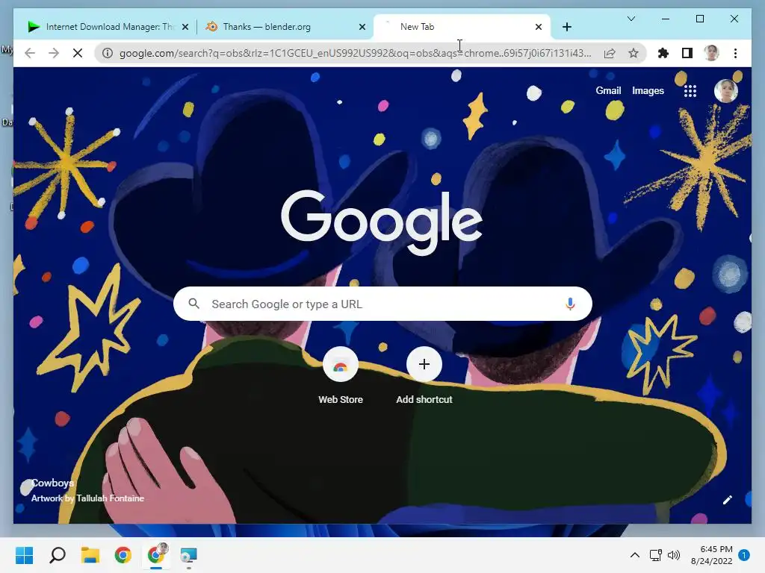Close the Internet Download Manager tab
Viewport: 765px width, 573px height.
click(185, 27)
